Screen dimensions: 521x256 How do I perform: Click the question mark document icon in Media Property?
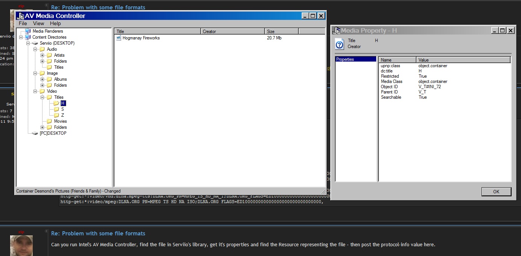coord(339,44)
